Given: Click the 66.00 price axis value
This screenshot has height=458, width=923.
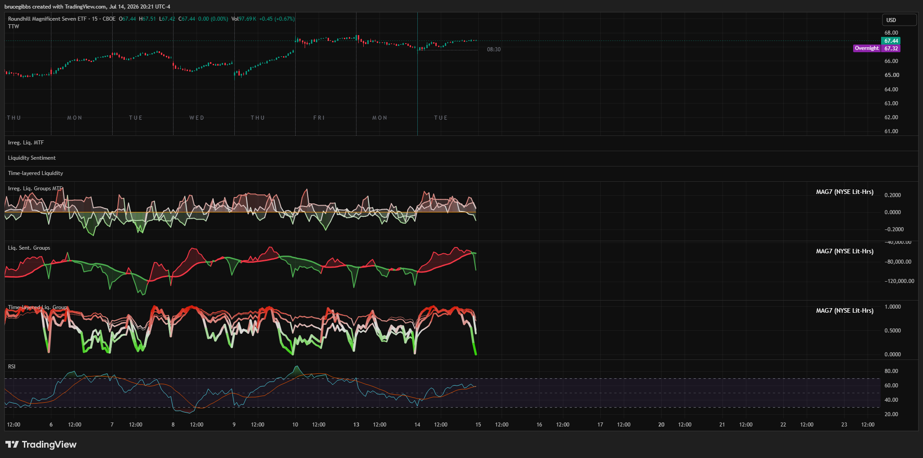Looking at the screenshot, I should pos(891,61).
